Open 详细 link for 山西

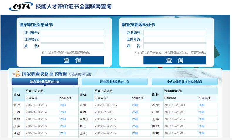[x=63, y=112]
